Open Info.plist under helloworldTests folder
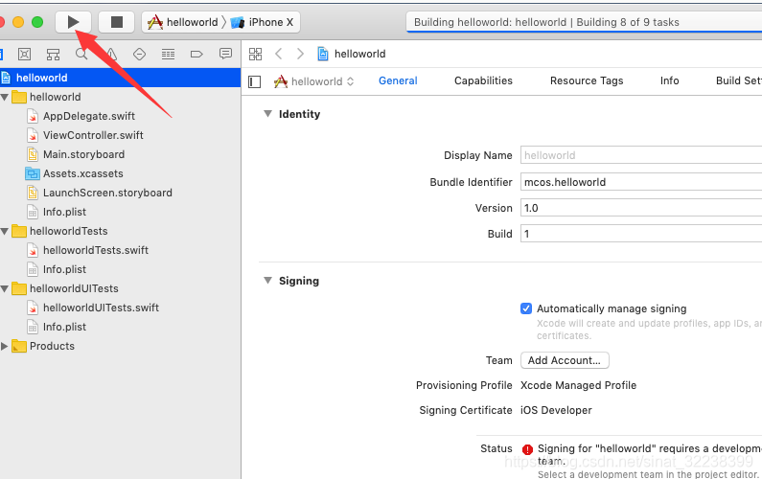The width and height of the screenshot is (762, 479). click(x=64, y=269)
